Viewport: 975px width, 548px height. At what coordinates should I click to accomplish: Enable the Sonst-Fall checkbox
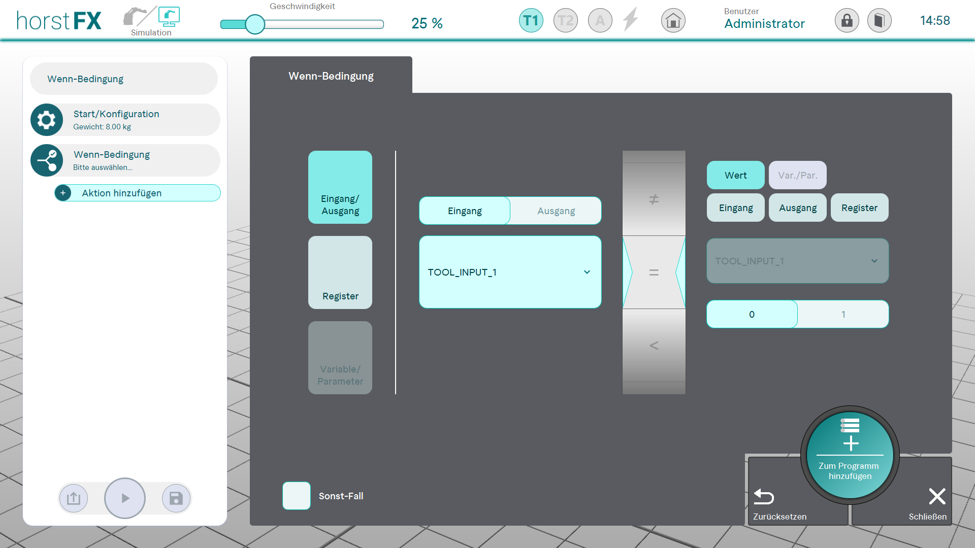(x=296, y=496)
